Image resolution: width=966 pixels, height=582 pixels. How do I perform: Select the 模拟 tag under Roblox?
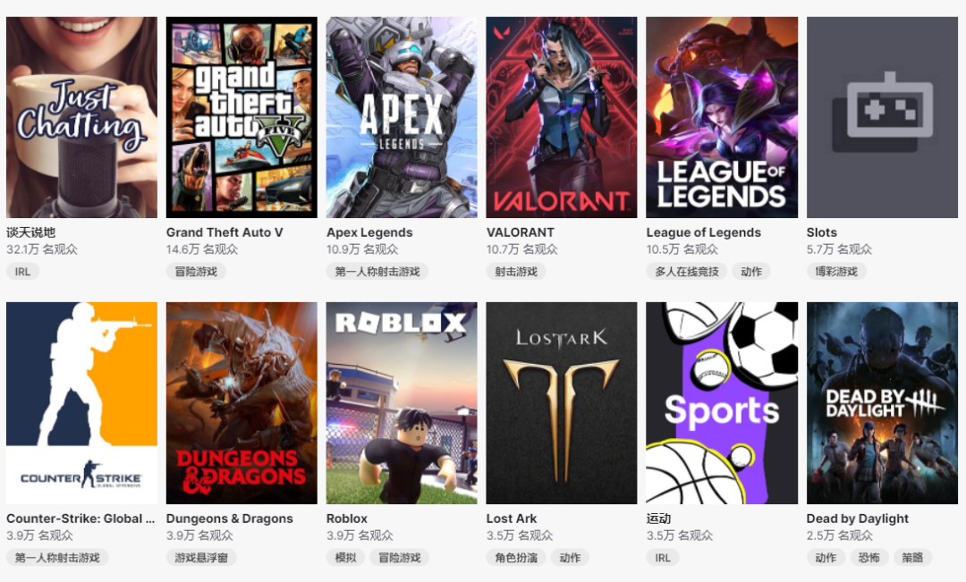[345, 557]
